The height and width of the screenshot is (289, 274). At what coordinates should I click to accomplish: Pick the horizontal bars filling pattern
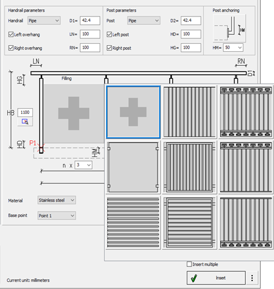click(133, 223)
